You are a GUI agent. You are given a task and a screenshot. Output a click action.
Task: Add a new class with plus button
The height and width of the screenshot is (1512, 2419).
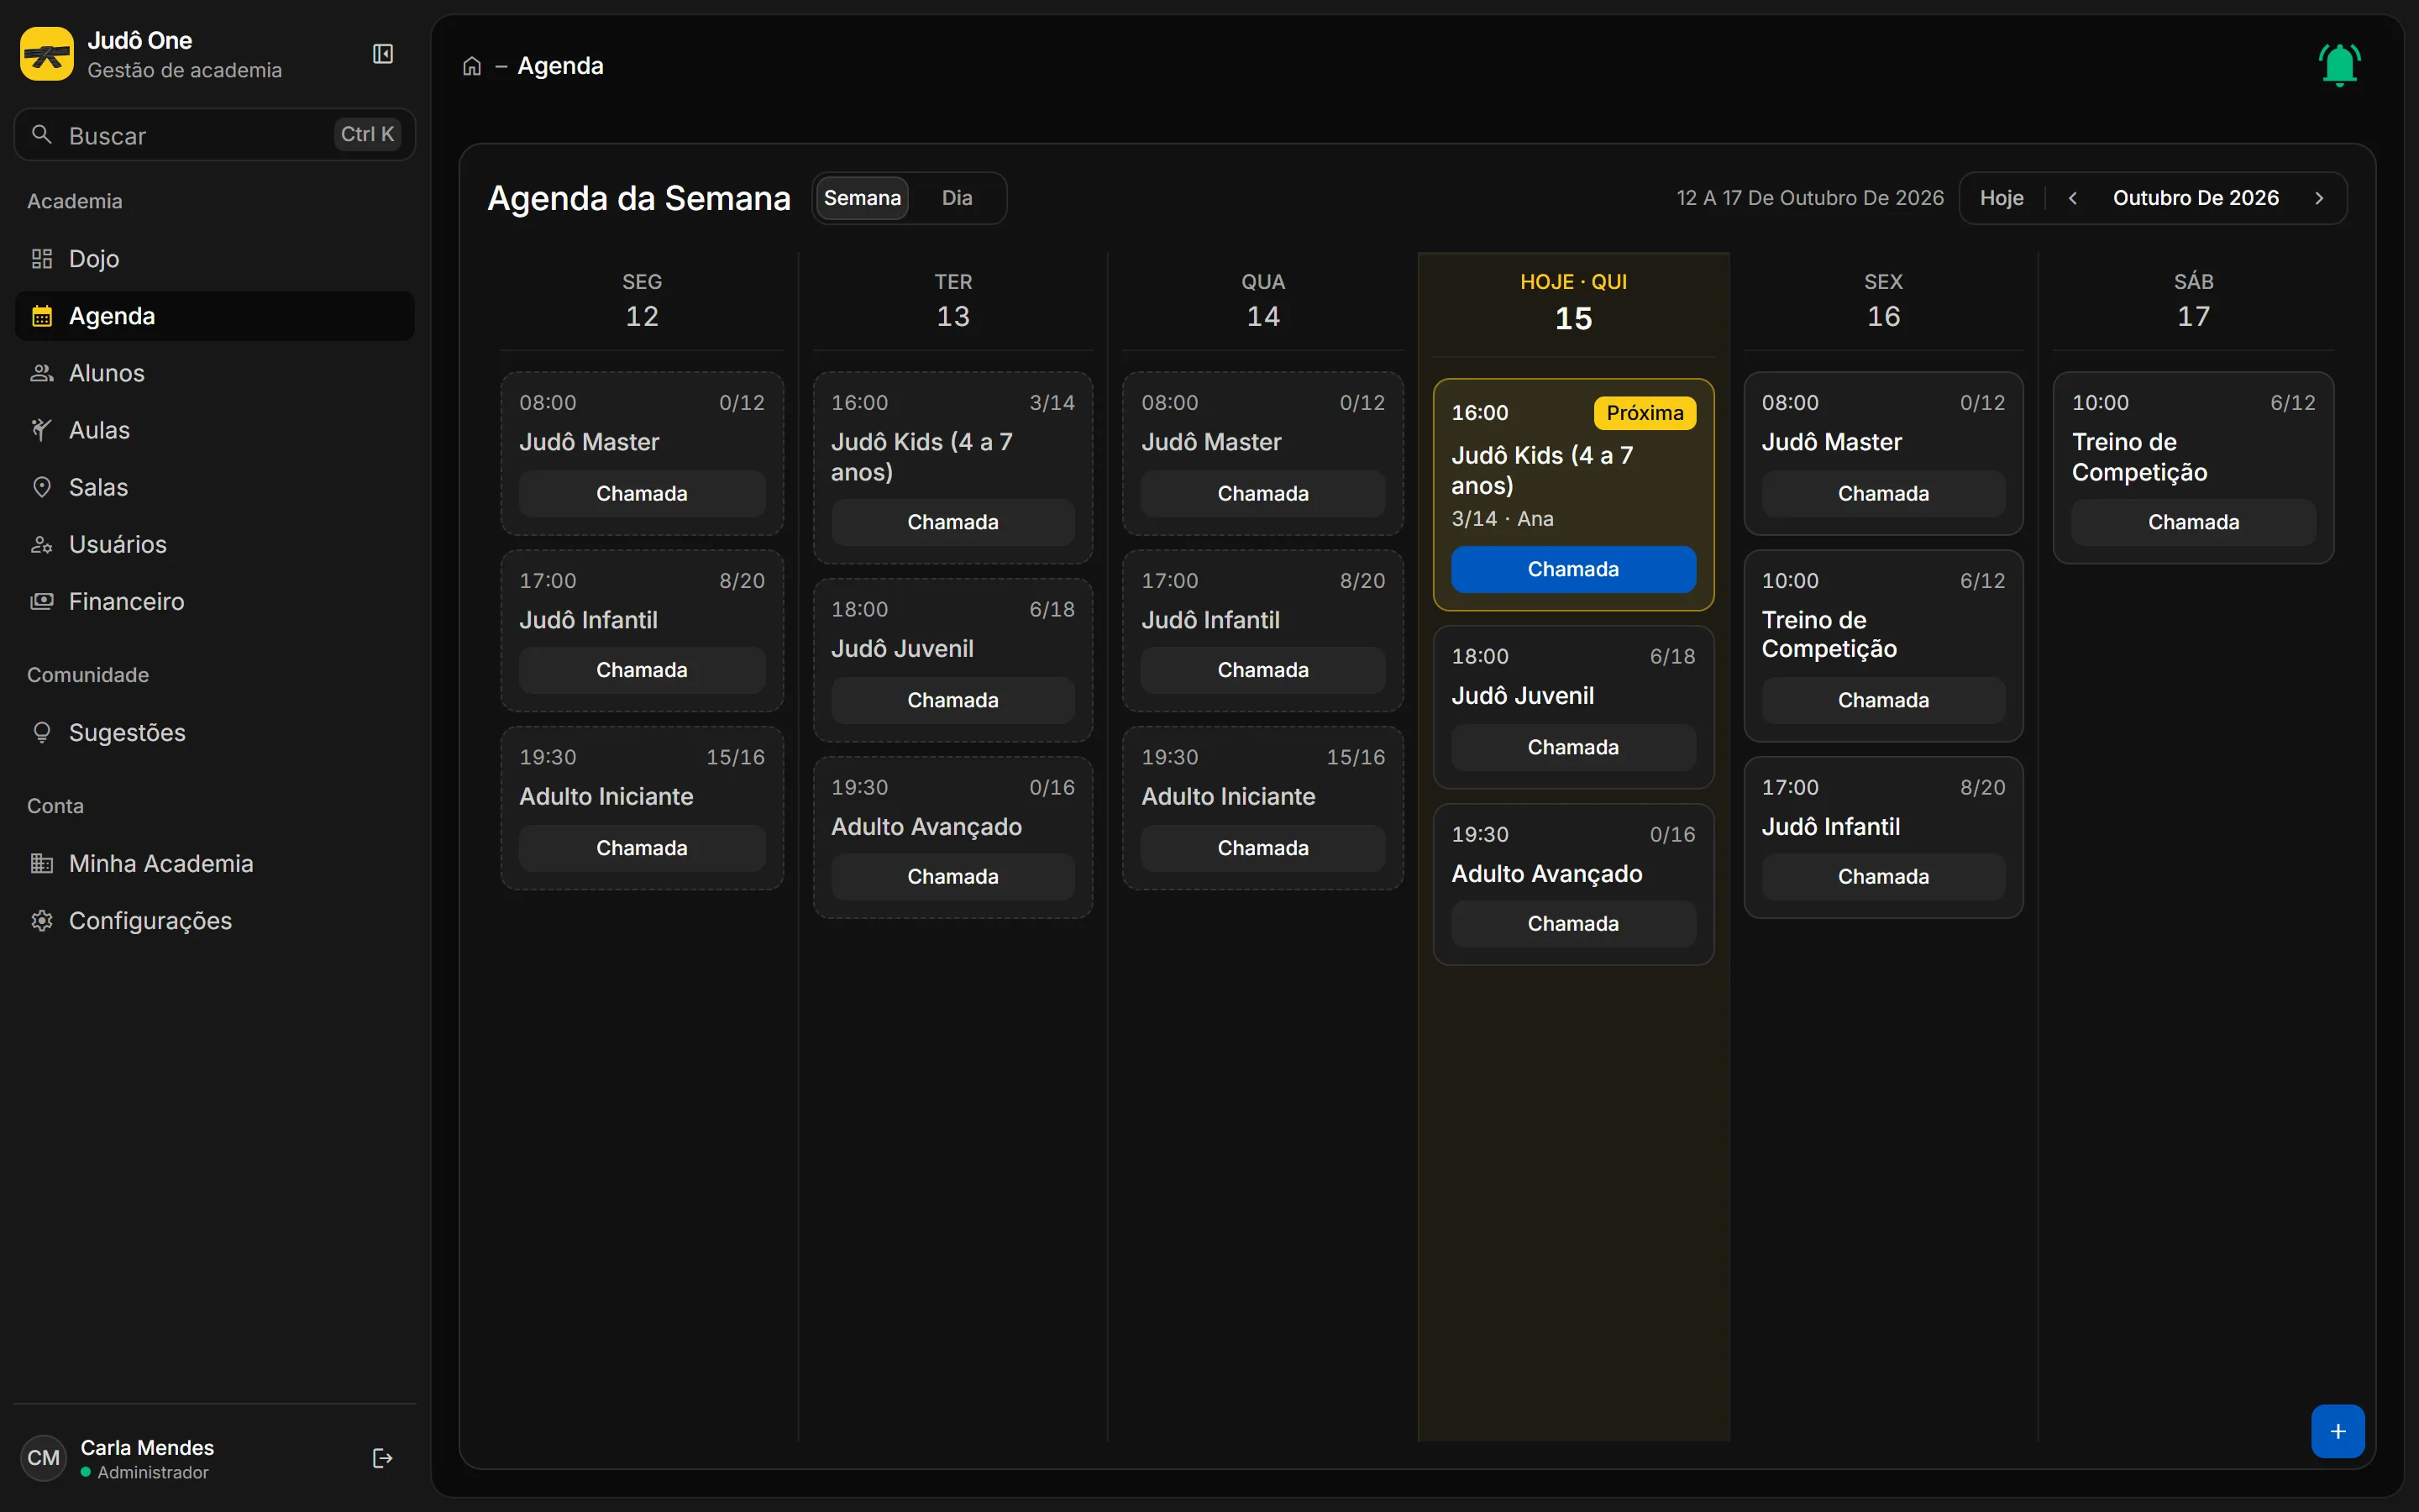2337,1431
